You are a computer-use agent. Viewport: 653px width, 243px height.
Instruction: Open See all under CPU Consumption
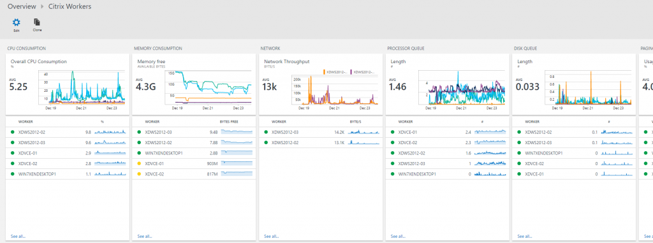[x=18, y=237]
